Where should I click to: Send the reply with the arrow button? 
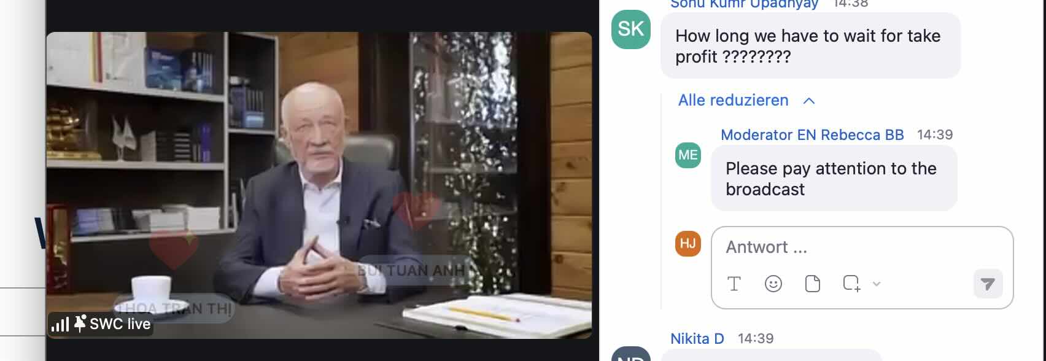(988, 284)
